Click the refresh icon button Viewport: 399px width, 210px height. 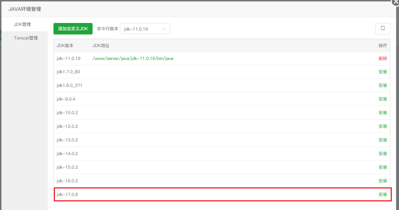[x=382, y=29]
